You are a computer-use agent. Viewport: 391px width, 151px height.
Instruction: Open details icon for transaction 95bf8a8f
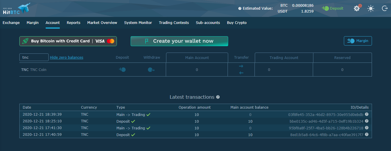367,128
